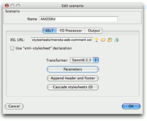The height and width of the screenshot is (121, 147).
Task: Enable Use "xml-stylesheet" declaration checkbox
Action: [x=12, y=48]
